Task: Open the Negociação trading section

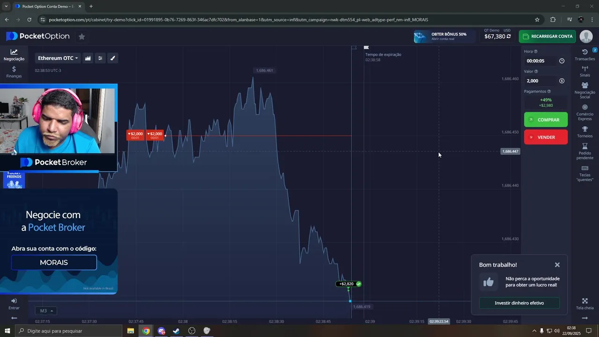Action: [14, 55]
